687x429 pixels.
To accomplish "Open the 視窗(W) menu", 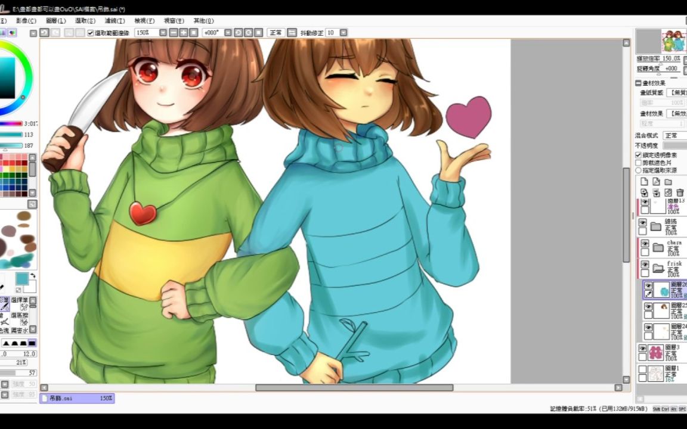I will point(174,21).
